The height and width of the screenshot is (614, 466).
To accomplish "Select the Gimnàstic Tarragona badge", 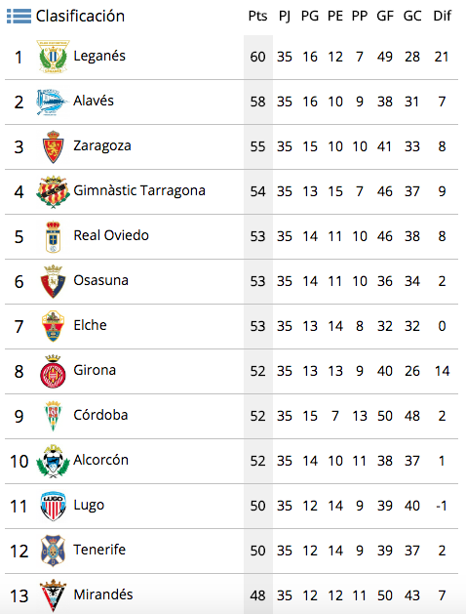I will click(53, 192).
